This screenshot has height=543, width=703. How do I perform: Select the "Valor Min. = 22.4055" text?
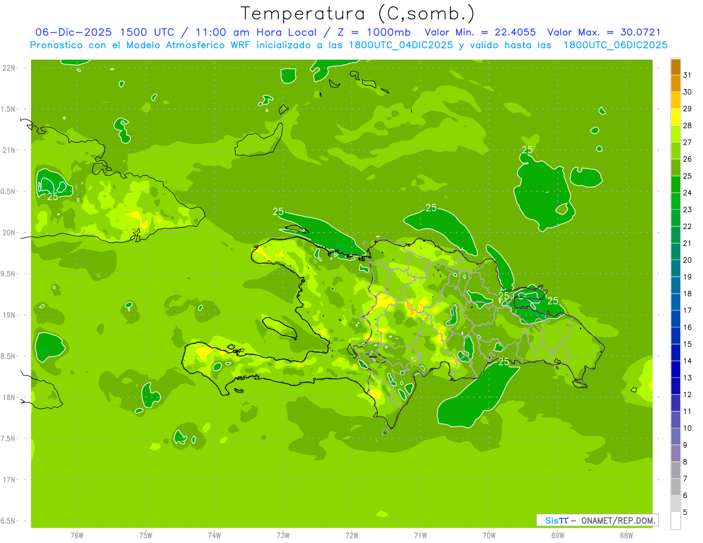click(x=480, y=32)
